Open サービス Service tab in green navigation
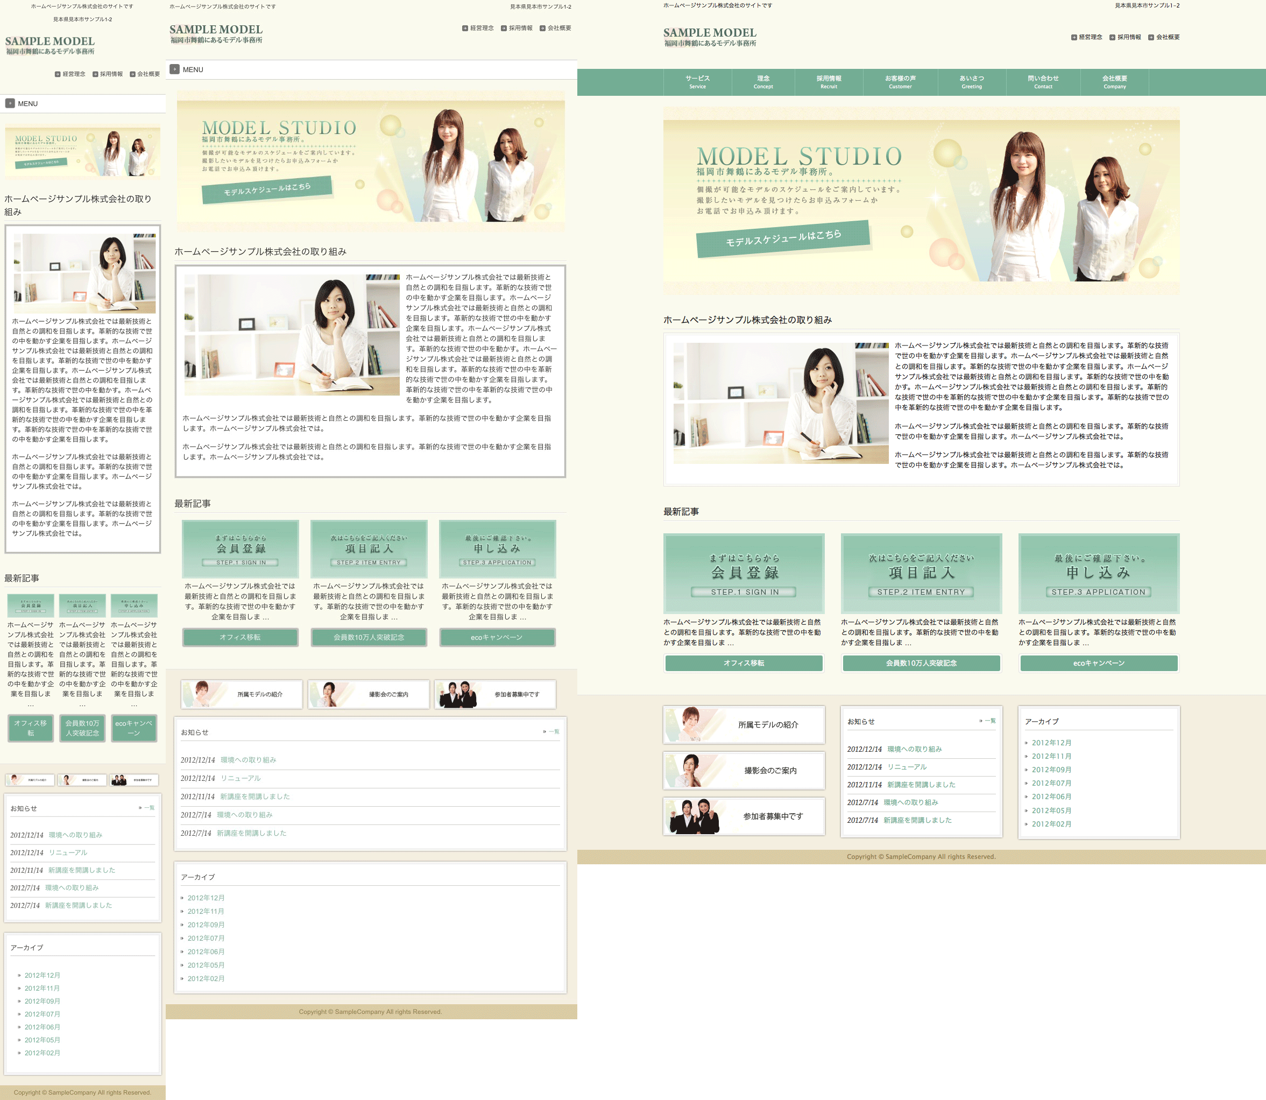Viewport: 1266px width, 1100px height. point(697,82)
